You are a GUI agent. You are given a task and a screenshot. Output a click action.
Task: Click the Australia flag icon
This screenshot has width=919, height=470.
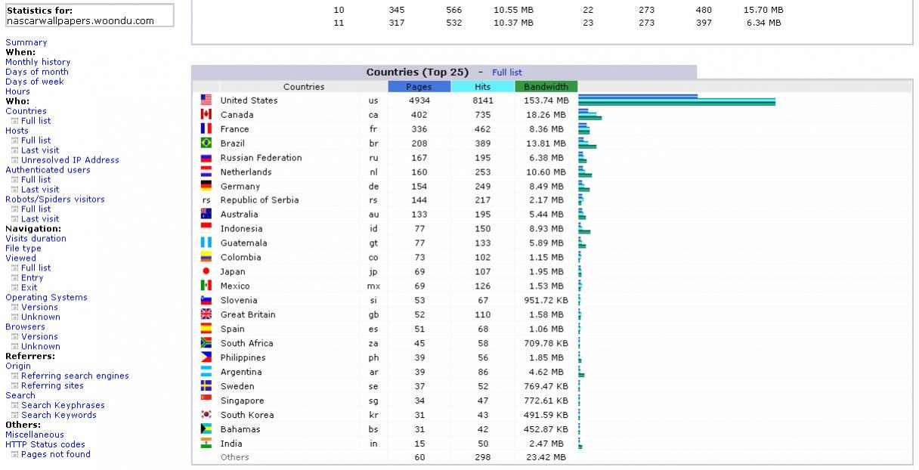tap(206, 214)
